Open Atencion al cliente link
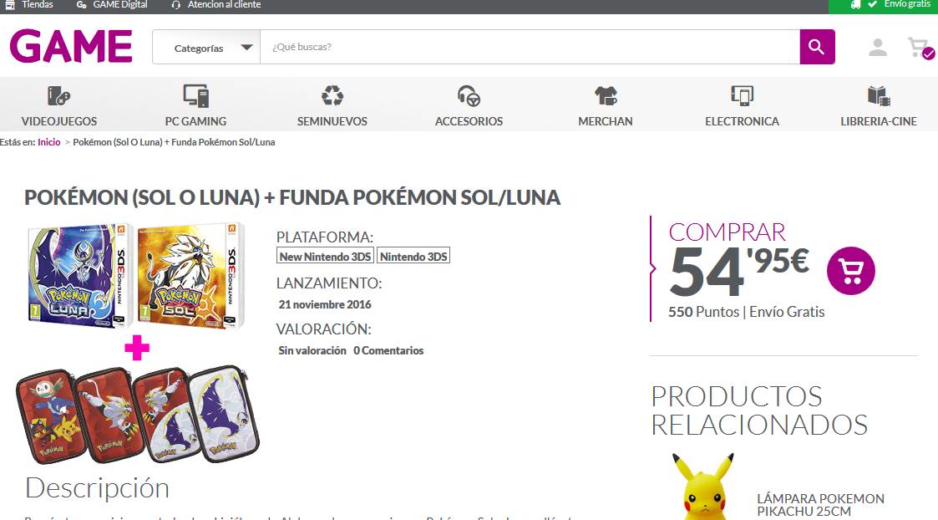This screenshot has width=938, height=520. pos(225,5)
